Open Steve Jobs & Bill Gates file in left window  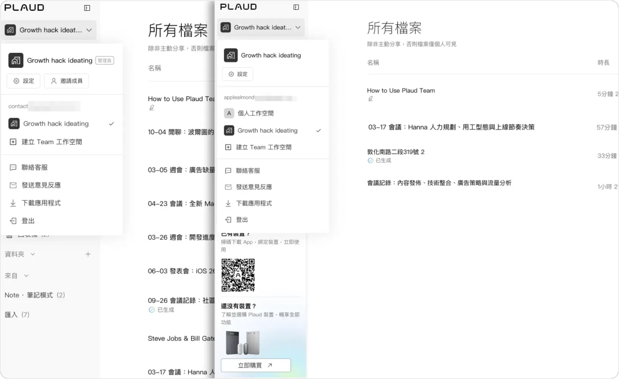point(181,339)
